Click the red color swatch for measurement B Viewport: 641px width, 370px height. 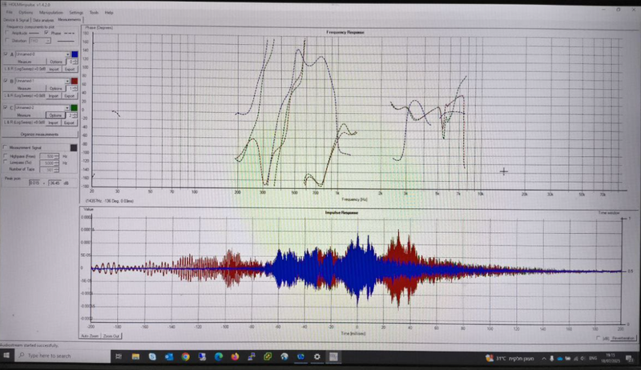click(x=75, y=81)
